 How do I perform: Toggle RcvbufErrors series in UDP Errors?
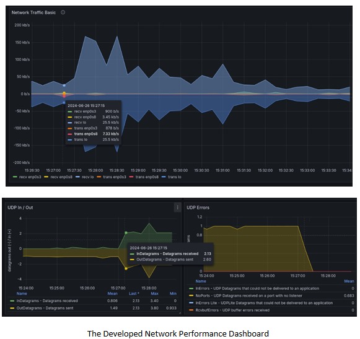pos(232,310)
